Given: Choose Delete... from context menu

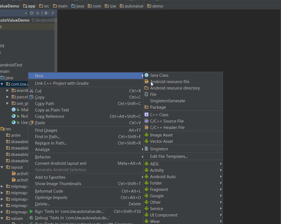Looking at the screenshot, I should [86, 204].
